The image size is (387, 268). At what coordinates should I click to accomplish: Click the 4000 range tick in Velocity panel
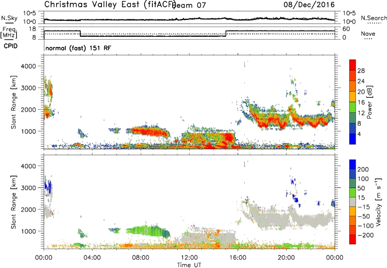(x=29, y=166)
